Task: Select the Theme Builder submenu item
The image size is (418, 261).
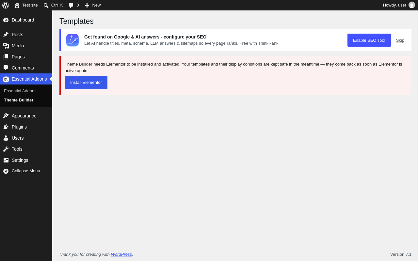Action: [19, 100]
